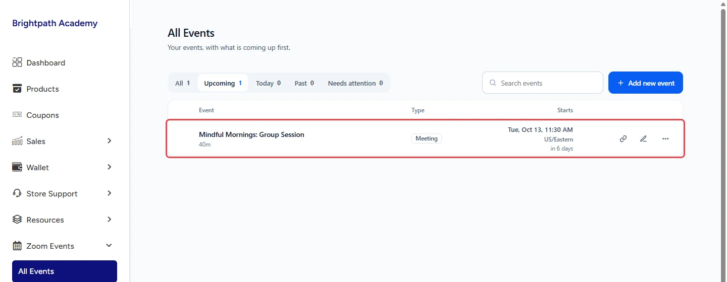Show the Needs attention tab
This screenshot has height=282, width=727.
[355, 83]
